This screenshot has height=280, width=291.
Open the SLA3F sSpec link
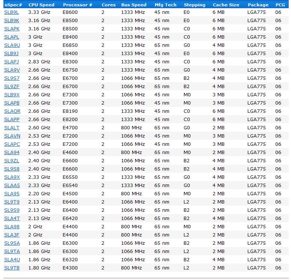12,235
